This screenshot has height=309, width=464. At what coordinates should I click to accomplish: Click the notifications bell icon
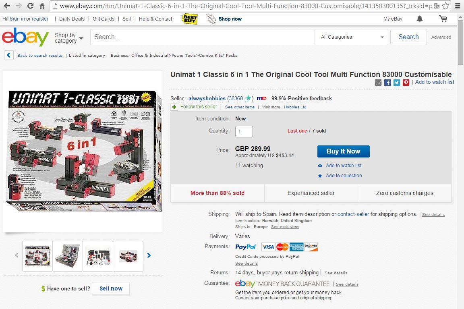click(419, 19)
